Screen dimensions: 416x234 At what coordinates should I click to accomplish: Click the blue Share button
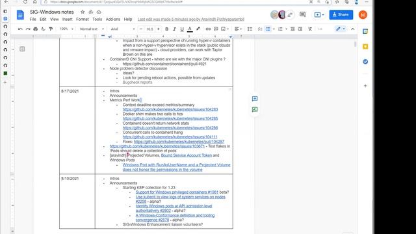[341, 14]
